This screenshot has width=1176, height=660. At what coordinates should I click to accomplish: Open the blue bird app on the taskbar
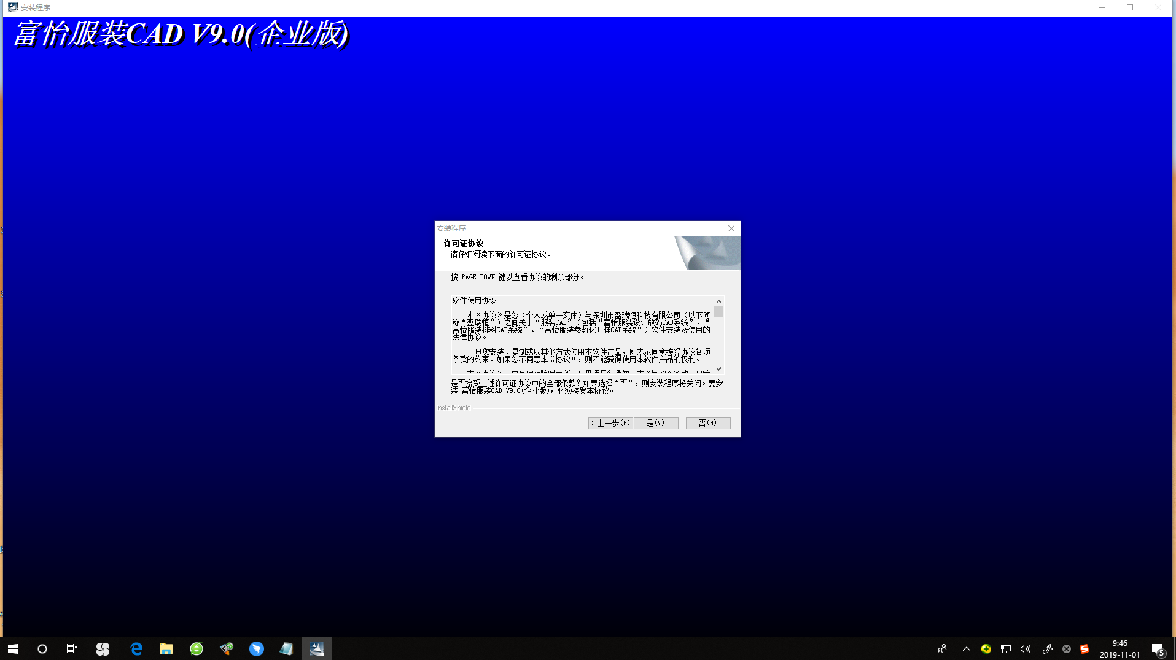[x=257, y=648]
